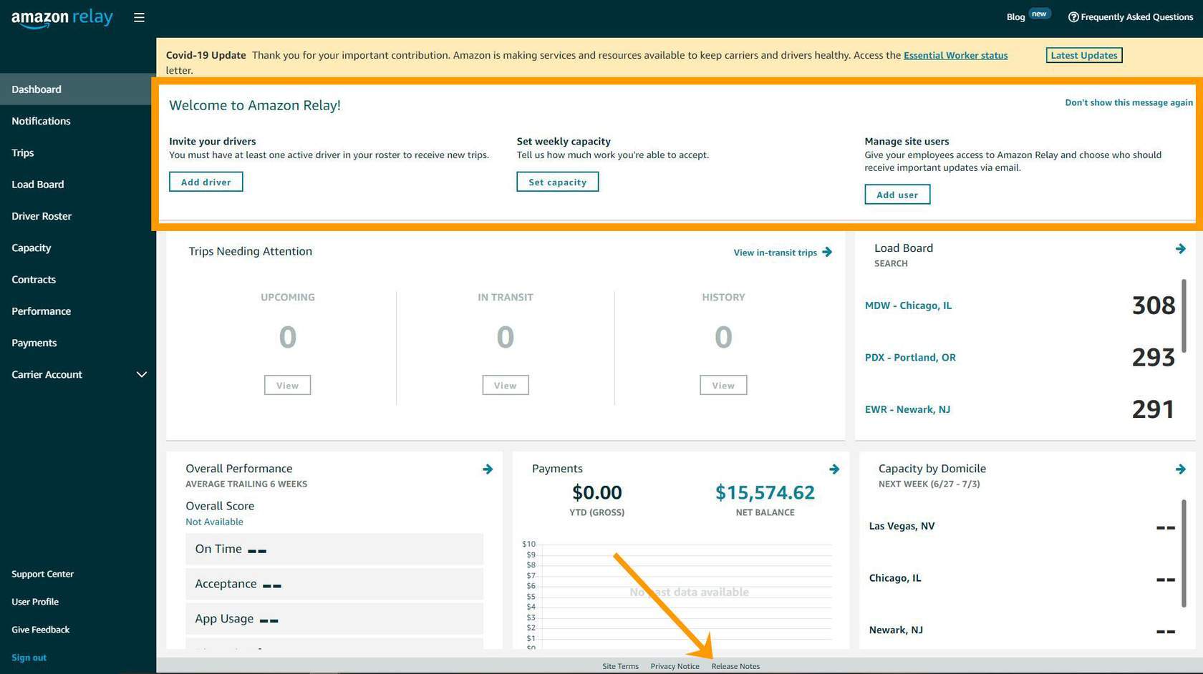1203x674 pixels.
Task: Open Driver Roster in sidebar
Action: [42, 216]
